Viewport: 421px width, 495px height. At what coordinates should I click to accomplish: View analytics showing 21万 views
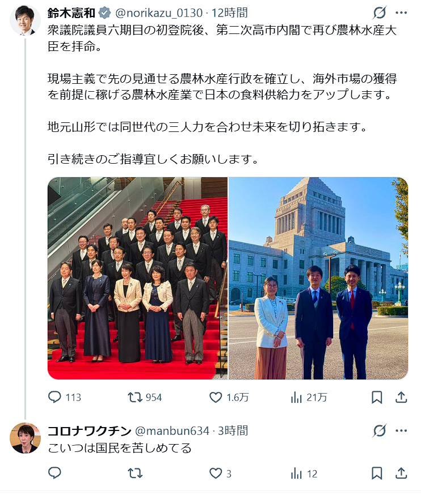[x=309, y=397]
